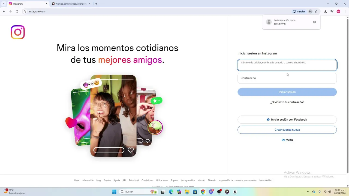The width and height of the screenshot is (349, 196).
Task: Click the Instagram logo icon
Action: [x=18, y=32]
